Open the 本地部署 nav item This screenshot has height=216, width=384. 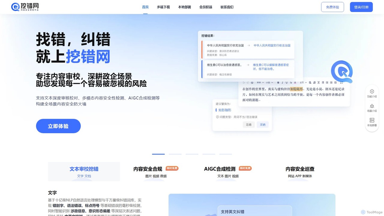click(x=184, y=7)
